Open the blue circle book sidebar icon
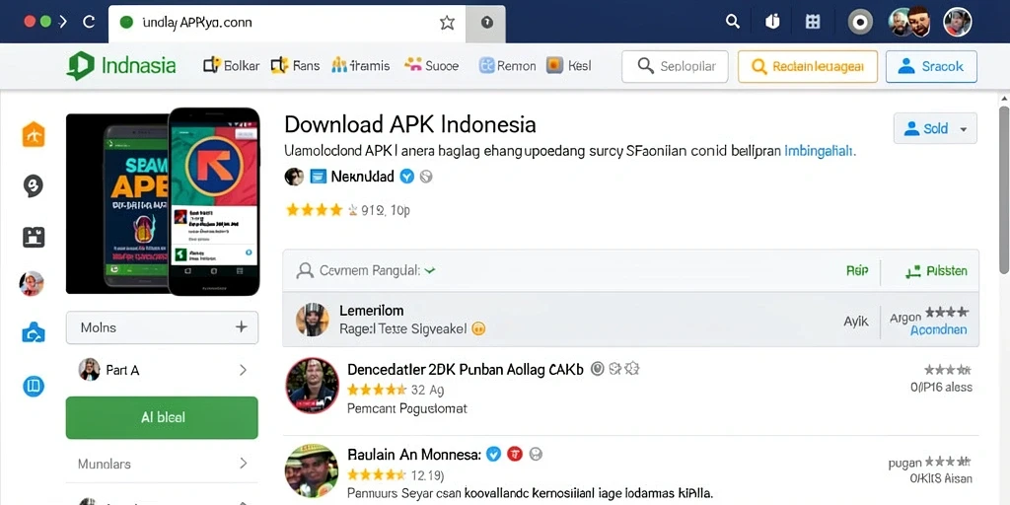Viewport: 1010px width, 505px height. point(33,387)
